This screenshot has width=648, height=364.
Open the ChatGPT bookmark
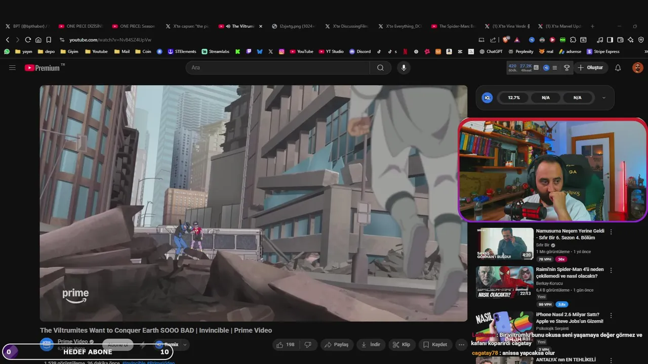(x=491, y=52)
